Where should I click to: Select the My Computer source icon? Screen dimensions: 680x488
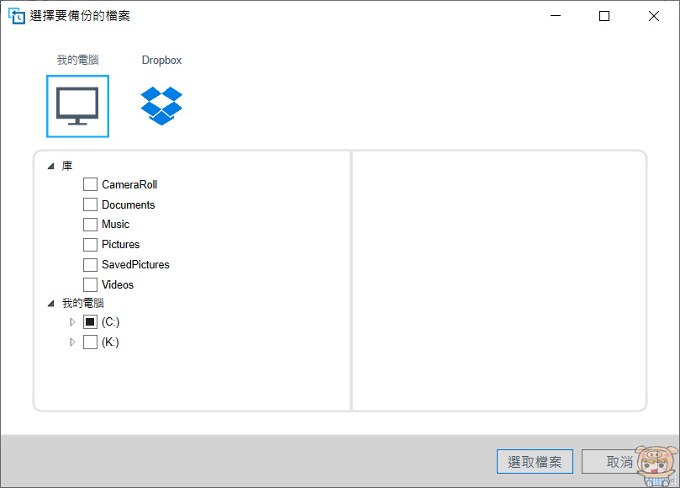coord(77,106)
